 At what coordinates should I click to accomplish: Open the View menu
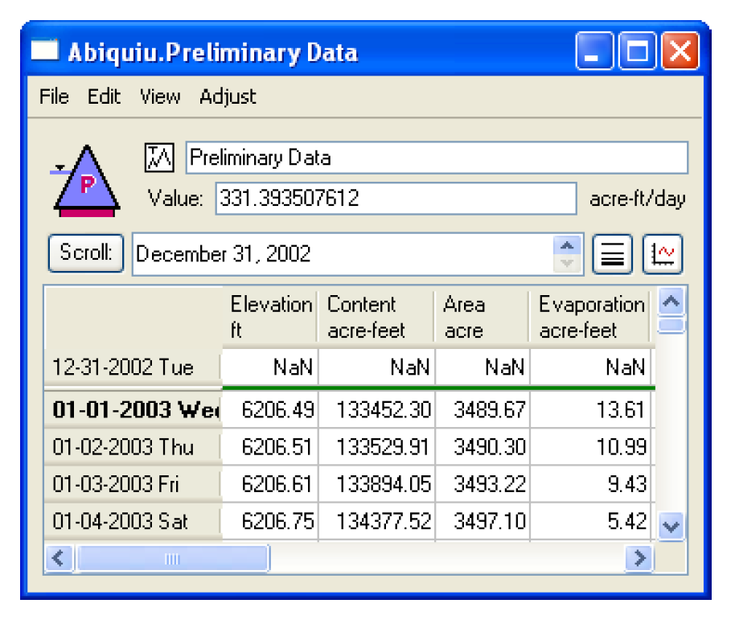159,96
